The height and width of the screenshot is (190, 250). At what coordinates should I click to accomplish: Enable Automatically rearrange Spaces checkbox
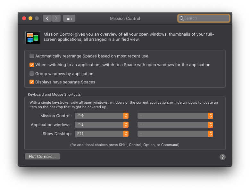click(31, 56)
